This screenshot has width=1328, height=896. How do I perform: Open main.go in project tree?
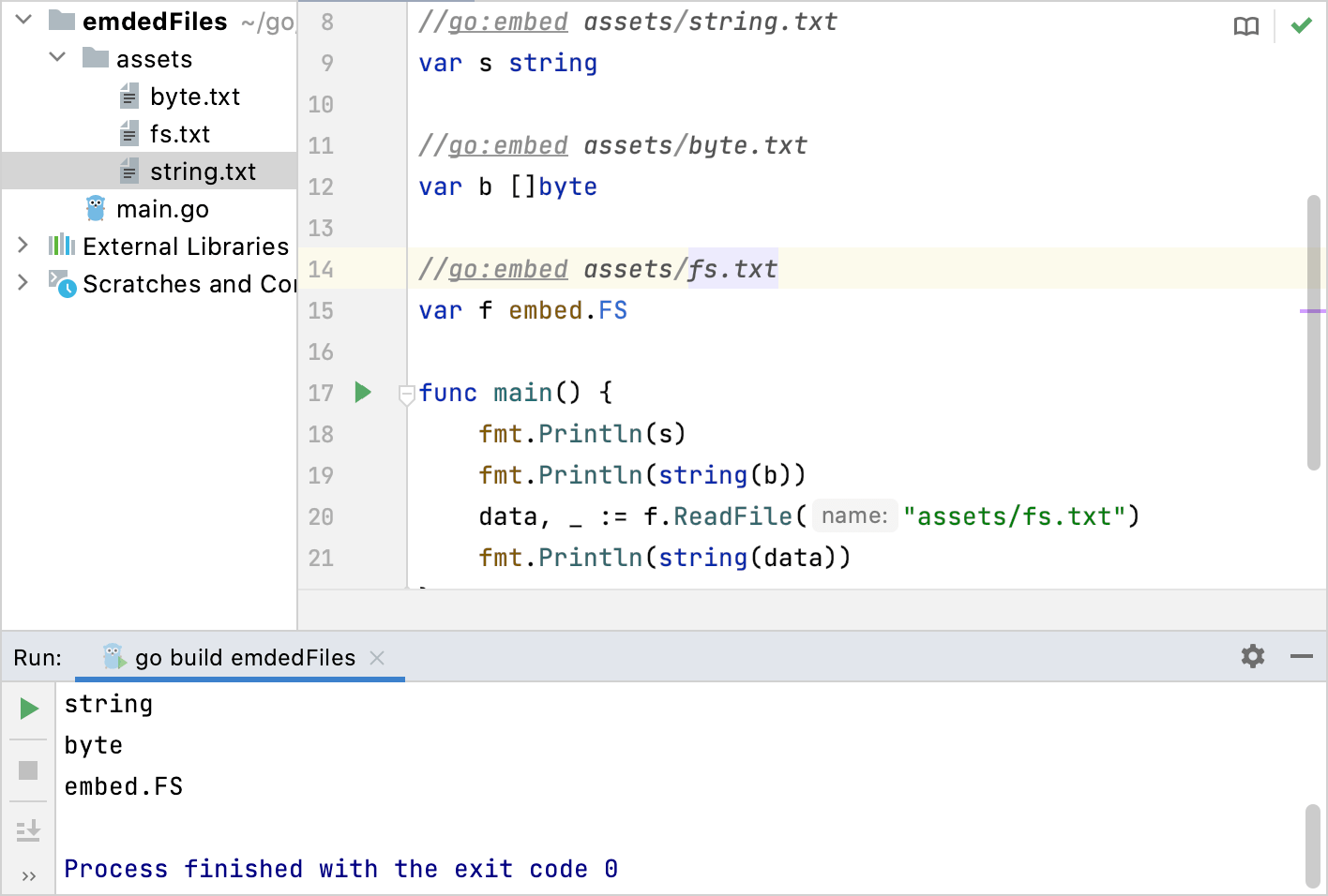[x=161, y=209]
